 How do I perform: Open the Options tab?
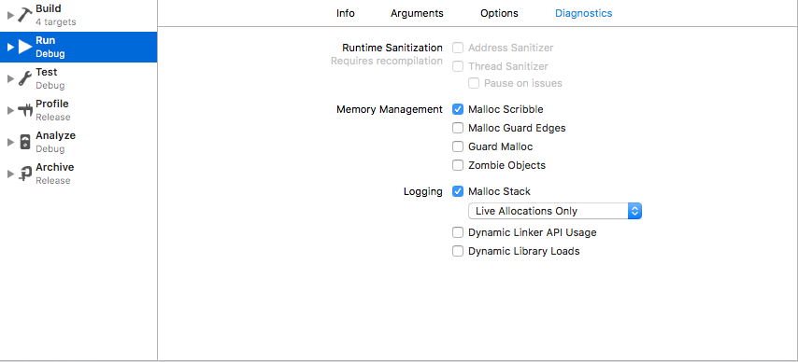click(x=499, y=13)
